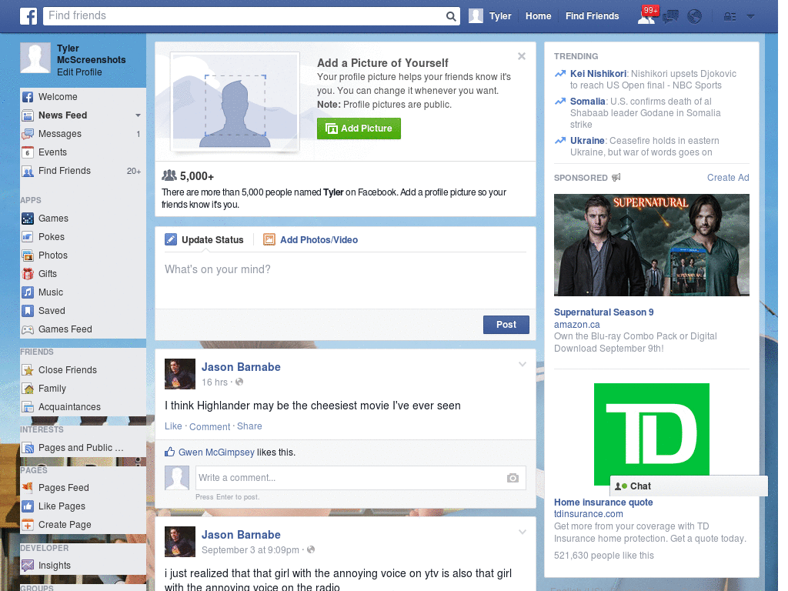The width and height of the screenshot is (788, 591).
Task: Select the Update Status tab
Action: (x=205, y=240)
